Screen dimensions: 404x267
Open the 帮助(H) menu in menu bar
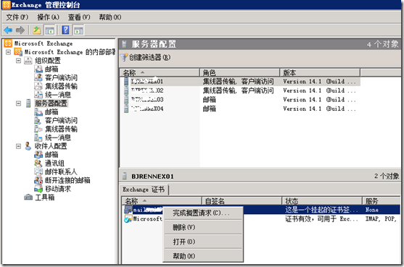110,17
